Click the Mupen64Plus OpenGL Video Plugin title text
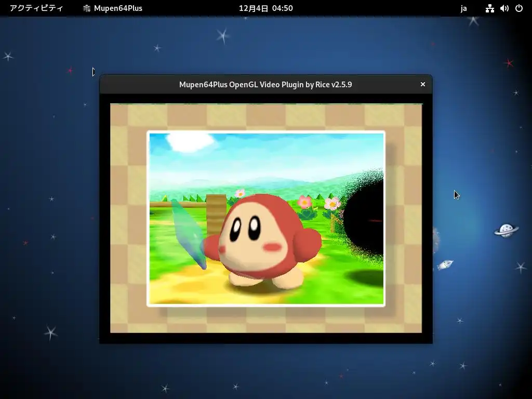Screen dimensions: 532x399 tap(265, 85)
